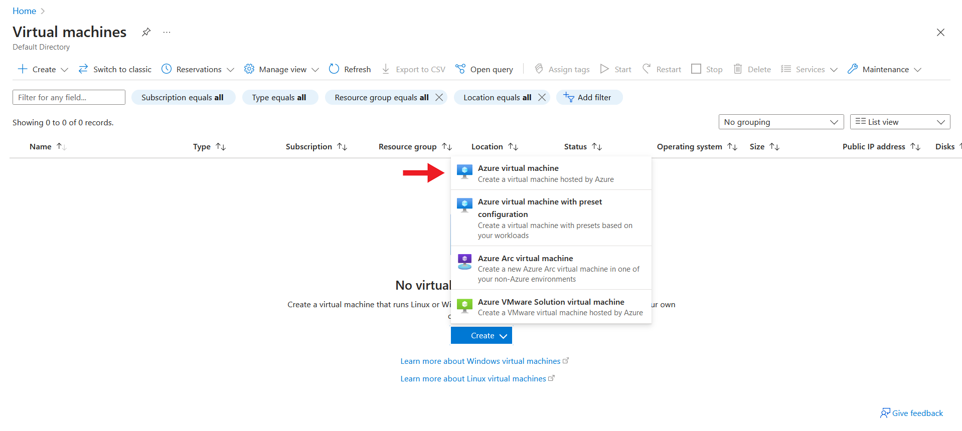Click the Restart toolbar button

pos(662,69)
